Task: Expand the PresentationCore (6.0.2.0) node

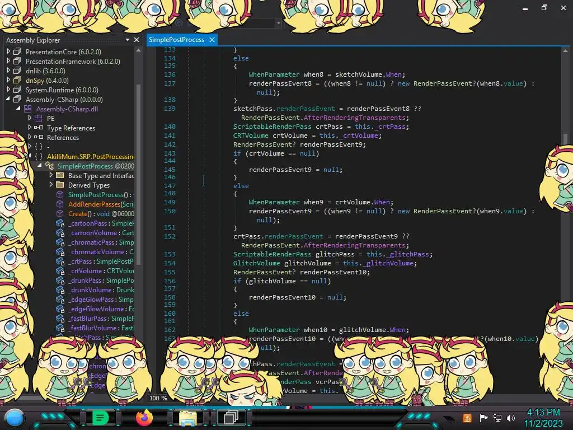Action: (x=8, y=52)
